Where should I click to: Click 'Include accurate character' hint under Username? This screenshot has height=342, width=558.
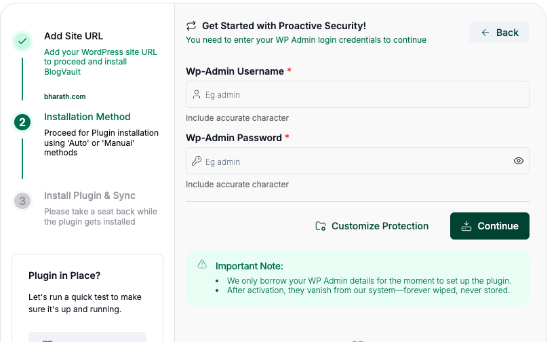click(x=237, y=118)
